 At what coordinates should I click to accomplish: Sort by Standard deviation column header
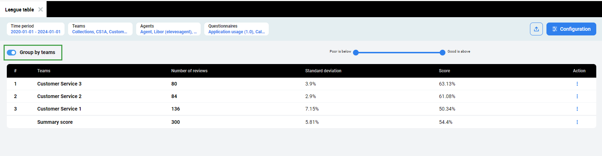point(323,71)
